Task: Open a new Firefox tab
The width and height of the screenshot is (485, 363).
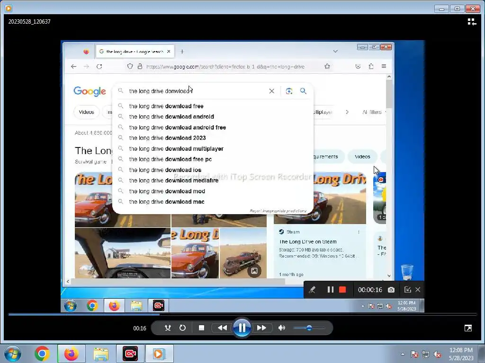Action: [x=182, y=52]
